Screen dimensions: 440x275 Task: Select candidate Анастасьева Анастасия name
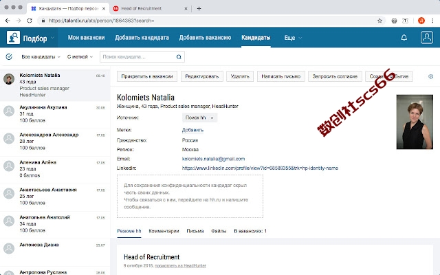coord(48,190)
